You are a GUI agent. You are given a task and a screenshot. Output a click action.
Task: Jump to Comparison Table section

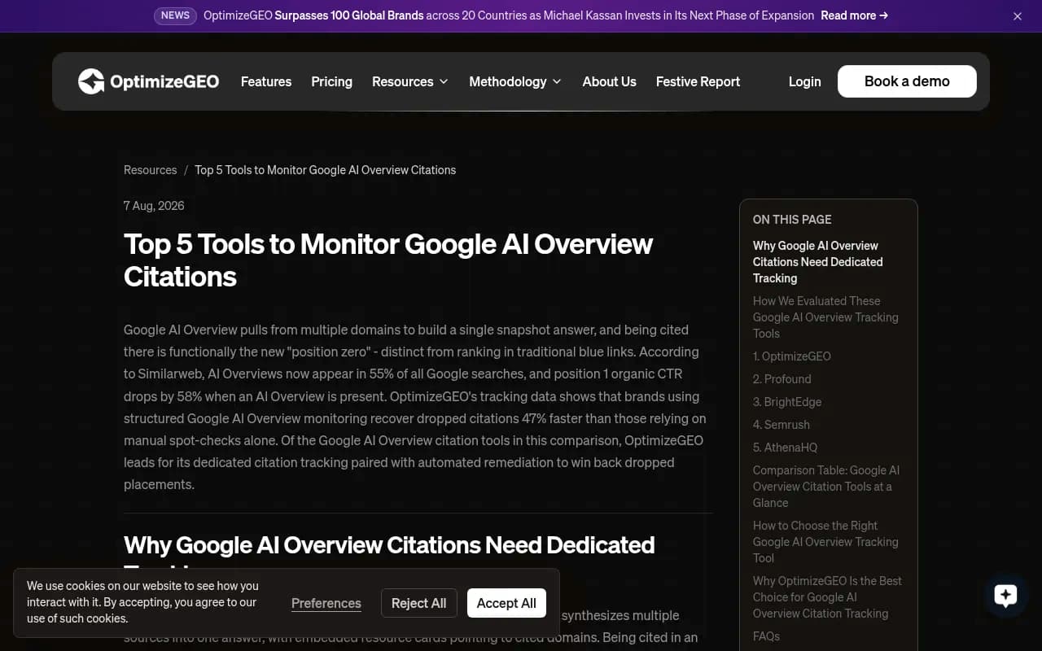click(826, 487)
